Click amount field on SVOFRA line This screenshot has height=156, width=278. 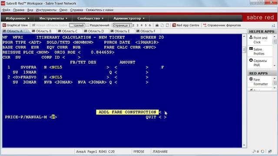point(131,67)
